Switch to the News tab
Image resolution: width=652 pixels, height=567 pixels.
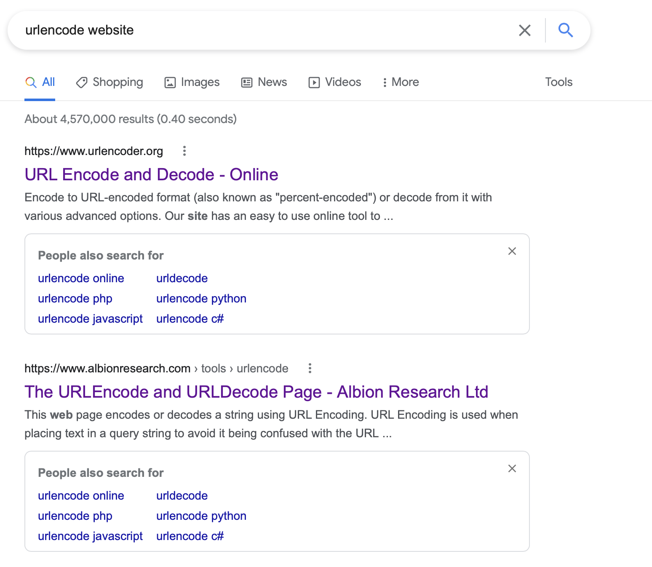pyautogui.click(x=264, y=82)
